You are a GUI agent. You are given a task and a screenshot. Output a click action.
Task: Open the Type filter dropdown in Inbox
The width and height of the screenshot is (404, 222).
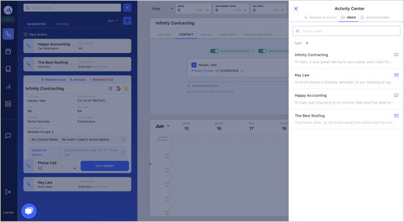click(x=301, y=43)
